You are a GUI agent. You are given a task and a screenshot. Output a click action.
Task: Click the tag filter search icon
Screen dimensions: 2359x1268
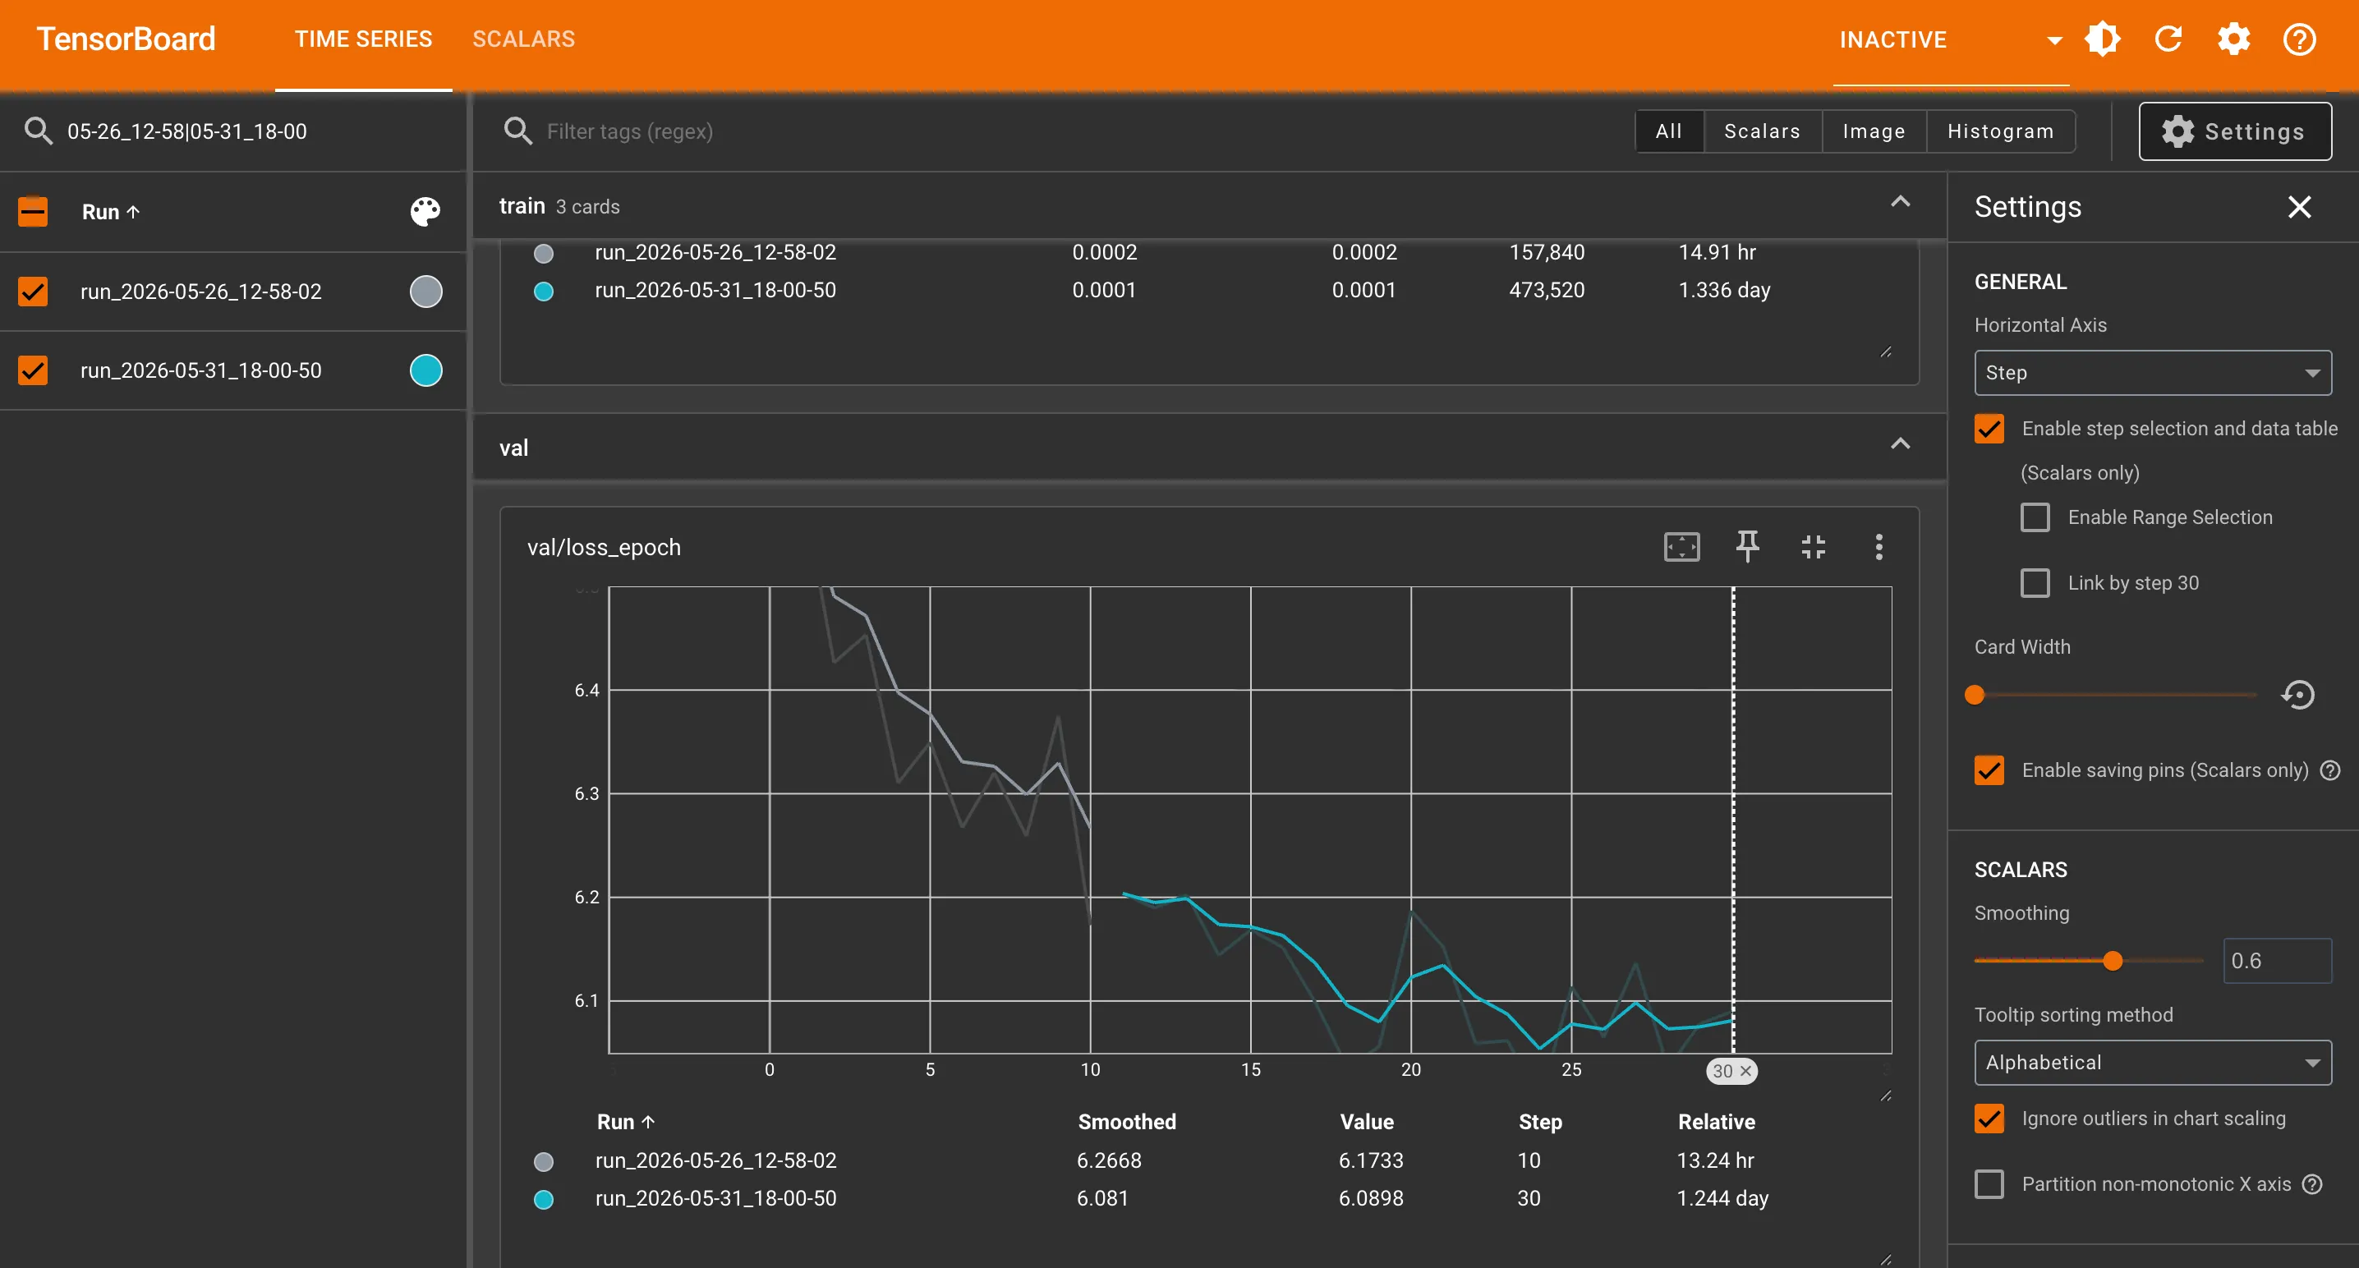pos(517,131)
